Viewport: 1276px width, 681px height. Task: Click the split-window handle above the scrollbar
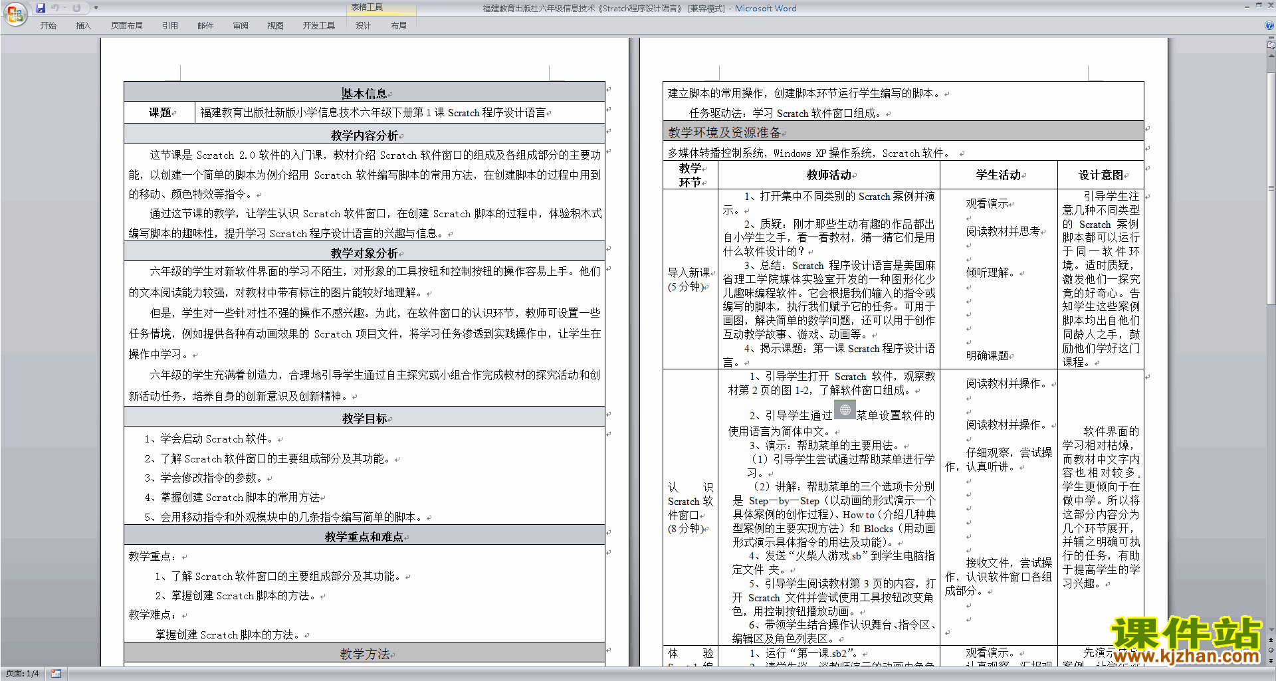[x=1271, y=39]
